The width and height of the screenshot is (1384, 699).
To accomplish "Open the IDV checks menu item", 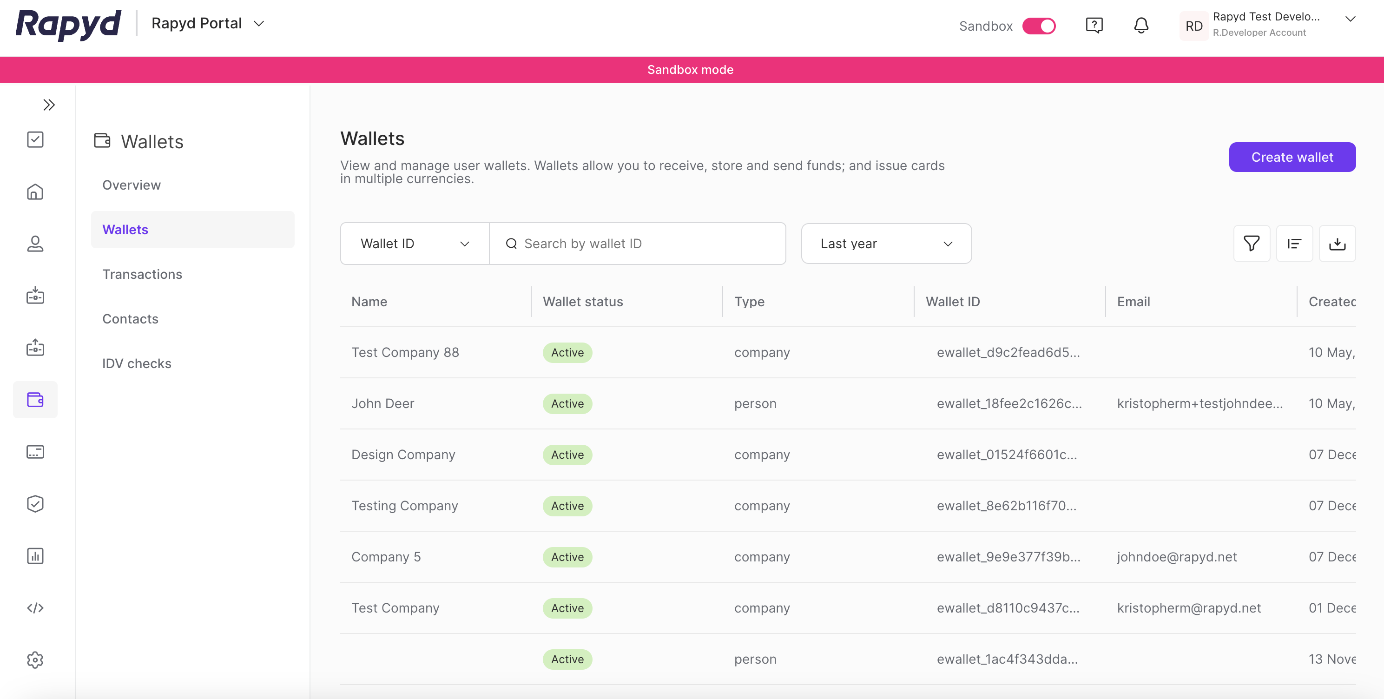I will click(x=137, y=363).
